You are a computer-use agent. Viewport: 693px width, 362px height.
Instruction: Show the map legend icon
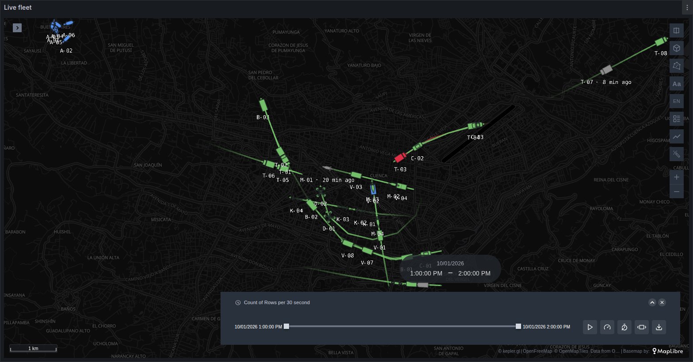pyautogui.click(x=676, y=119)
